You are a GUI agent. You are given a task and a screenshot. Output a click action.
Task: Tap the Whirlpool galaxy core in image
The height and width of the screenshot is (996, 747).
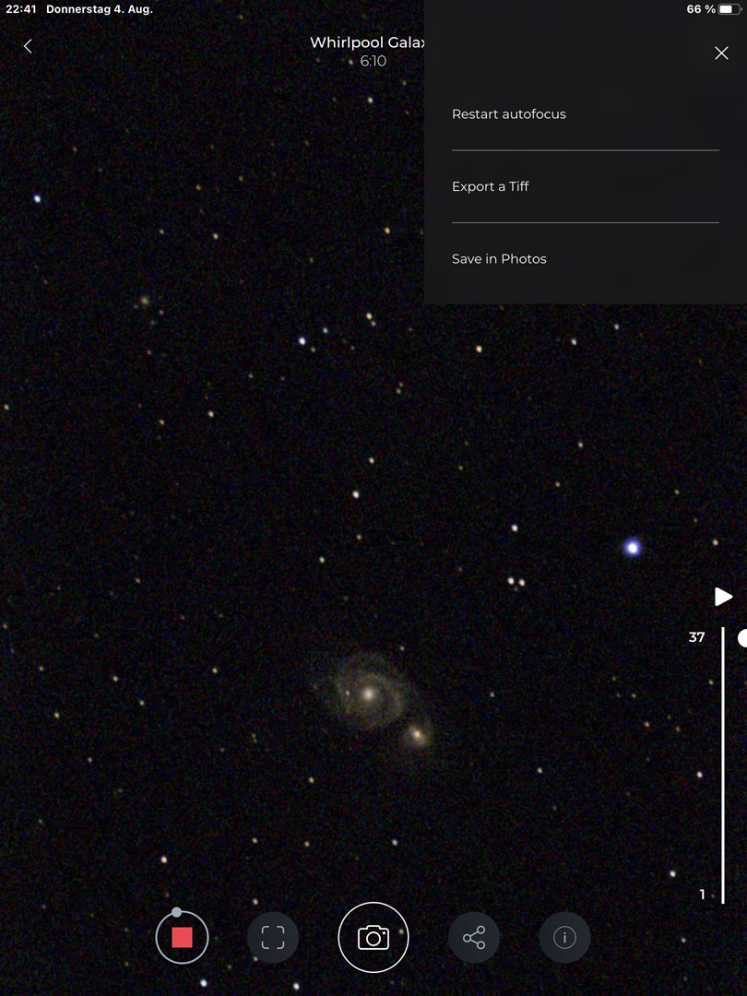pos(368,694)
